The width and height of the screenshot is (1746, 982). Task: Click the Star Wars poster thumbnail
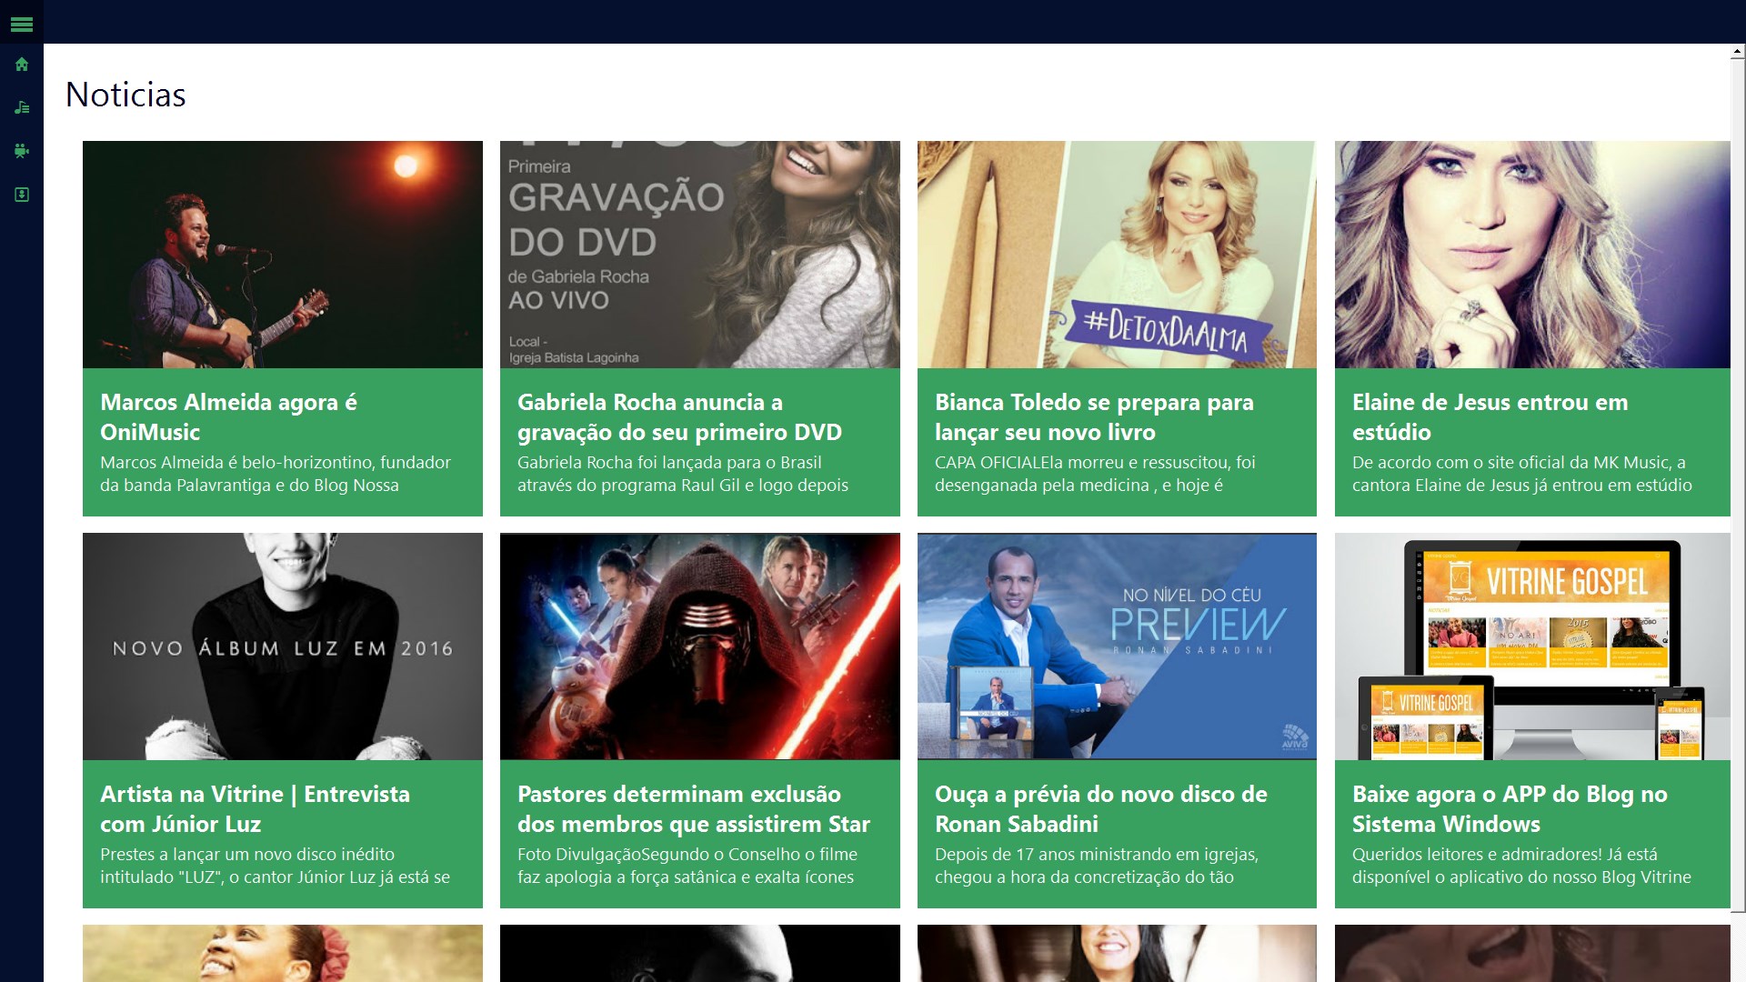699,646
